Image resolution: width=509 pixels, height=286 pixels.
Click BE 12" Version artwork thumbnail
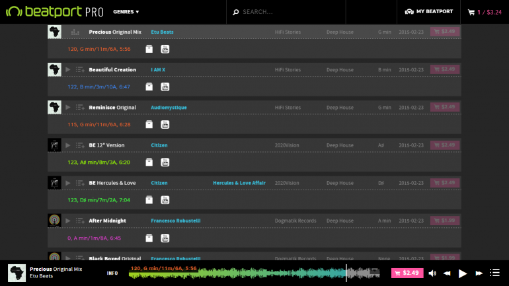pyautogui.click(x=54, y=145)
